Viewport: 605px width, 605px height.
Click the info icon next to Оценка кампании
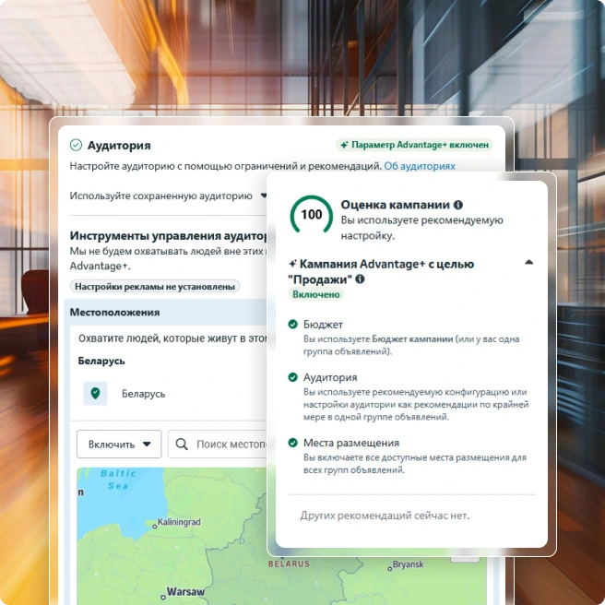(458, 205)
